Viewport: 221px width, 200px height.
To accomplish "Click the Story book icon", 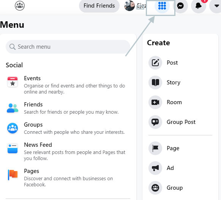I will pos(155,83).
